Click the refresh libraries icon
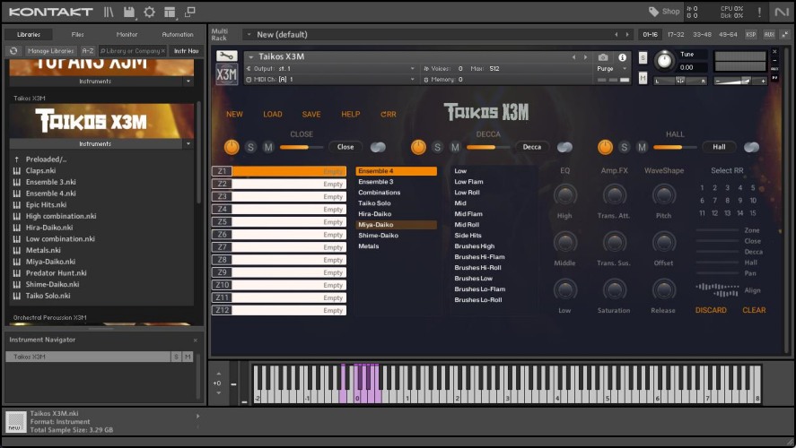 (15, 51)
